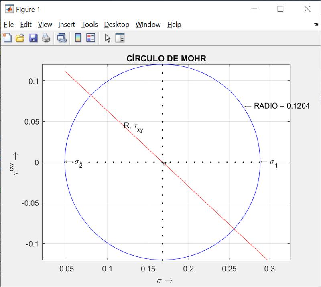The height and width of the screenshot is (287, 321).
Task: Print the figure using the Print icon
Action: pos(45,38)
